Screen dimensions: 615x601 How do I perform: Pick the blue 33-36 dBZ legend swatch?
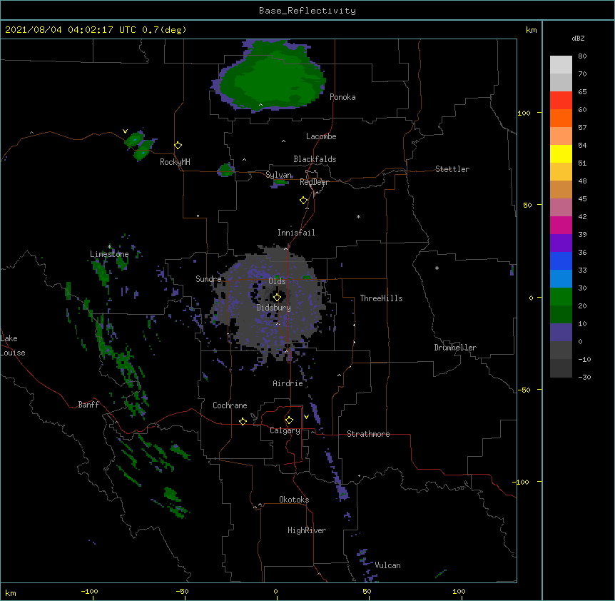tap(561, 261)
